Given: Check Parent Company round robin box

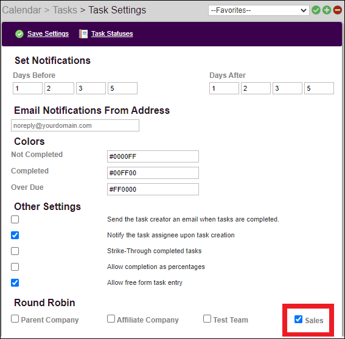Looking at the screenshot, I should [15, 319].
